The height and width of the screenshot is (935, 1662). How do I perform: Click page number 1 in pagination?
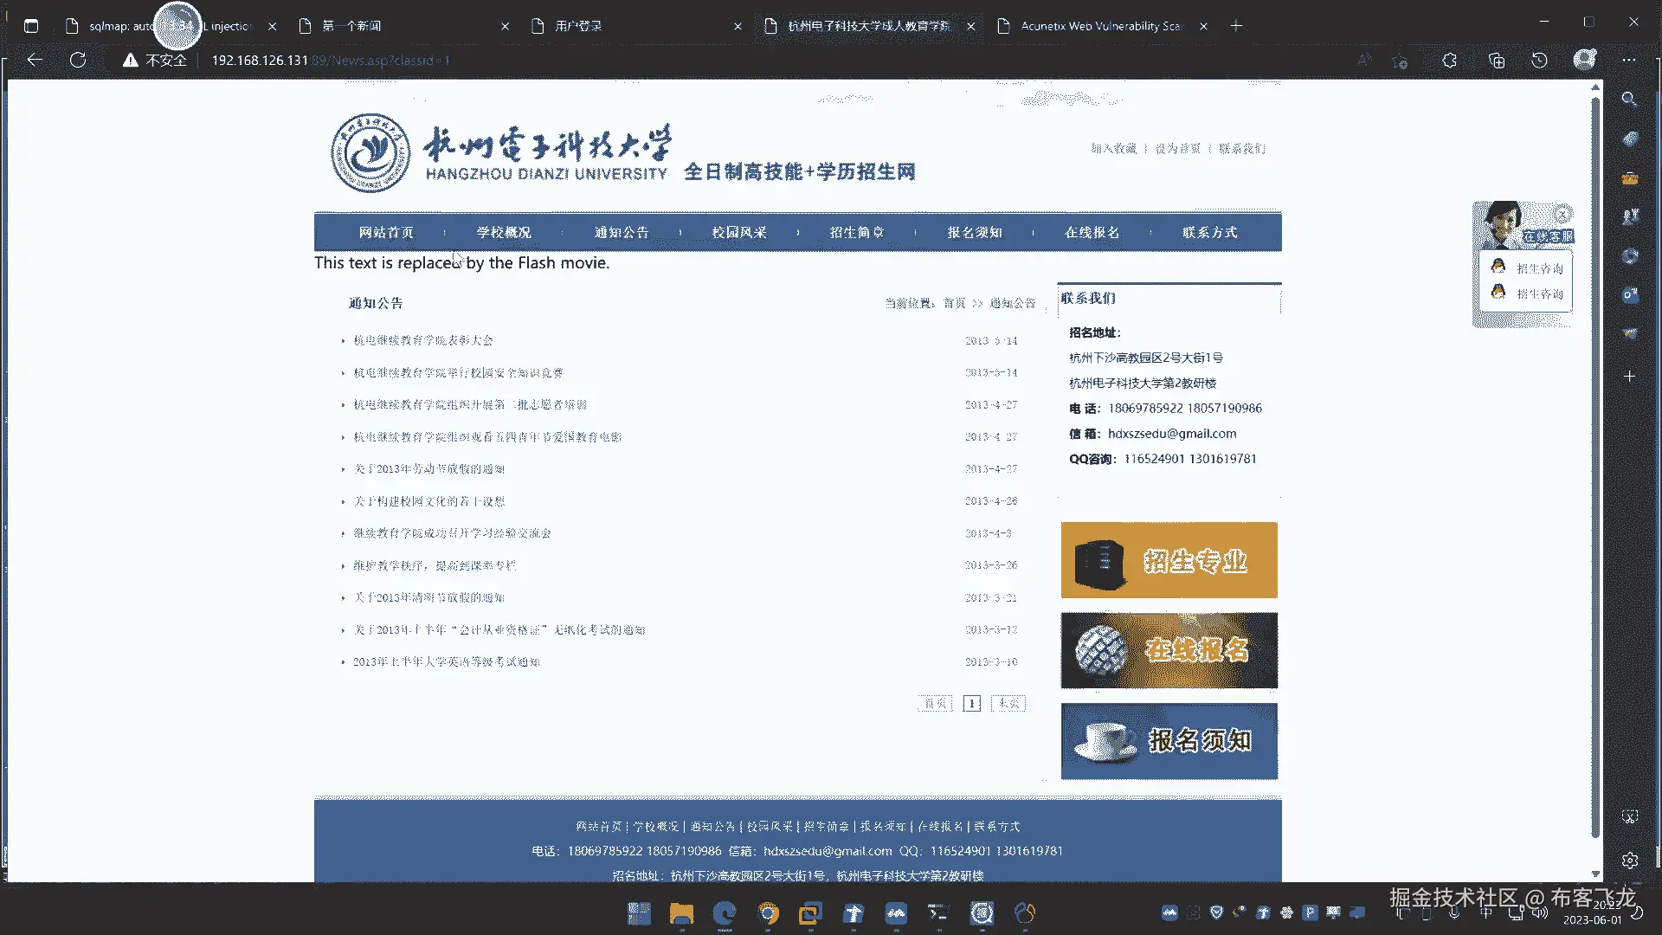click(972, 704)
